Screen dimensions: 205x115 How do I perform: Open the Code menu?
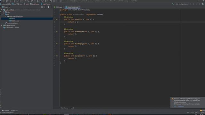tap(22, 1)
